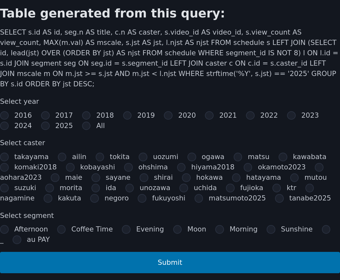Choose caster shirai

point(144,178)
